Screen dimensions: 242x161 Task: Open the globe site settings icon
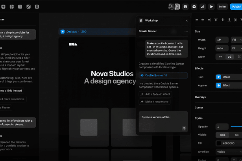185,7
